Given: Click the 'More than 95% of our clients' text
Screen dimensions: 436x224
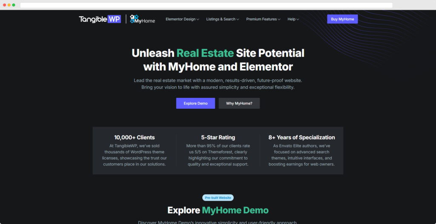Looking at the screenshot, I should [218, 155].
